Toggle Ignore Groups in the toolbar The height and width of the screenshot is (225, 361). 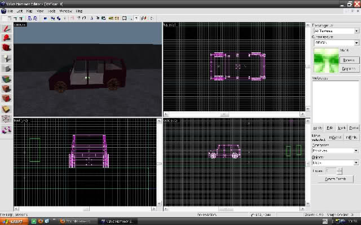tap(65, 19)
